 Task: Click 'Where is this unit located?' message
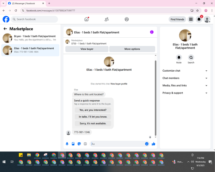(89, 94)
